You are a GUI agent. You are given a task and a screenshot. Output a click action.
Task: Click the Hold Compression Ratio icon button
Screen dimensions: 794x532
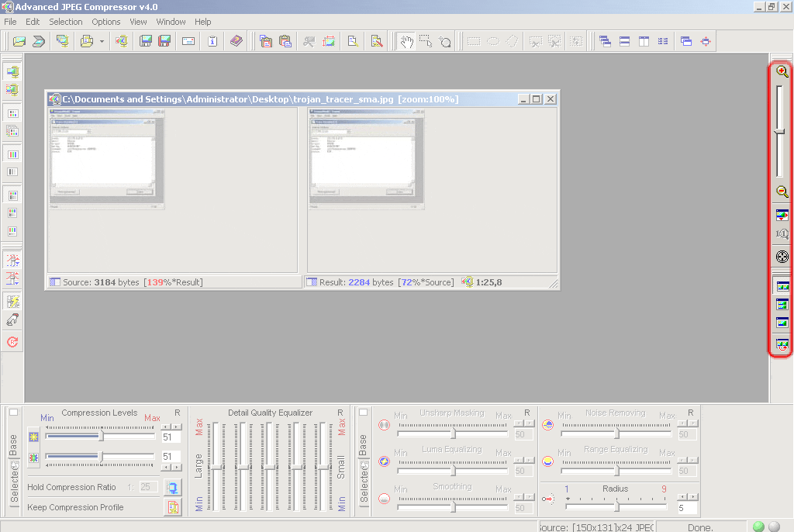172,488
